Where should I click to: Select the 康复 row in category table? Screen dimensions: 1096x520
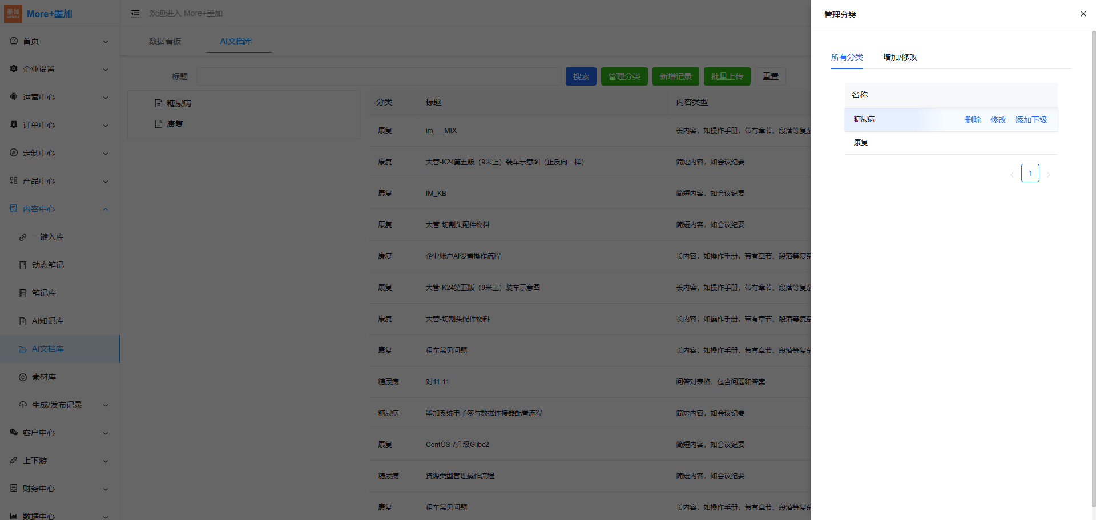861,143
